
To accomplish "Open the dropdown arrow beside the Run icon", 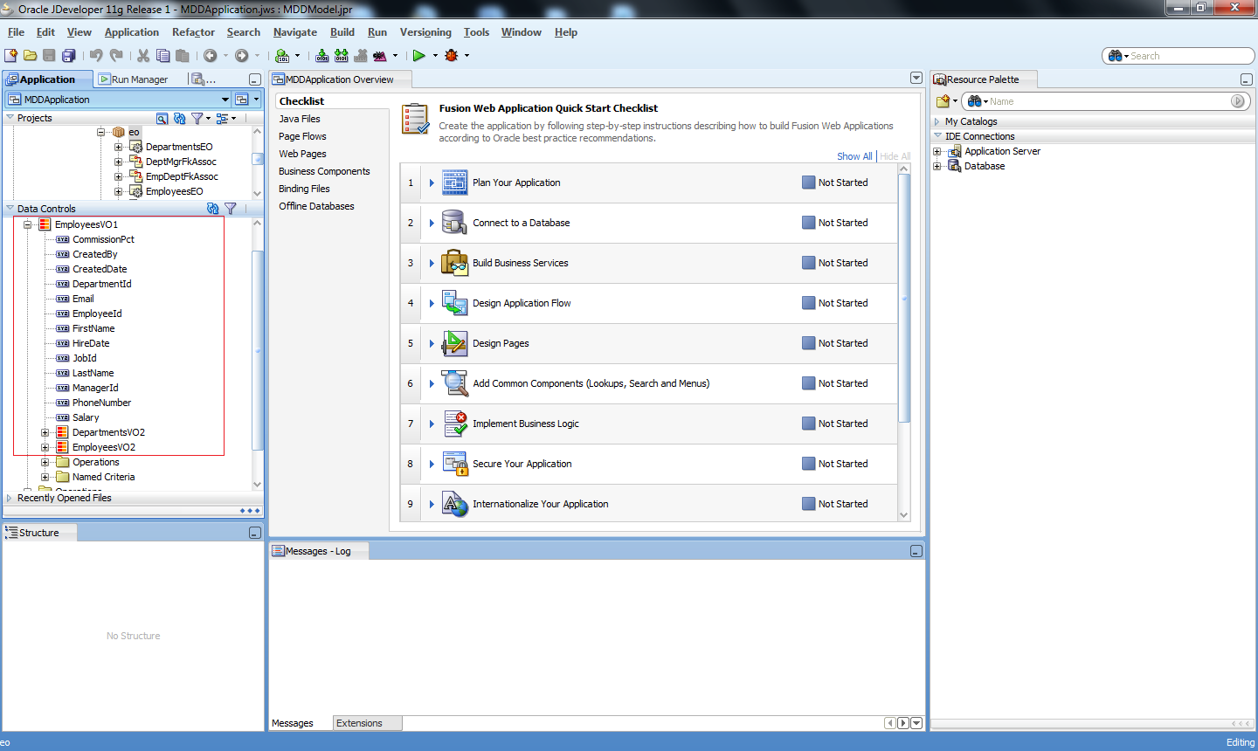I will (x=434, y=55).
